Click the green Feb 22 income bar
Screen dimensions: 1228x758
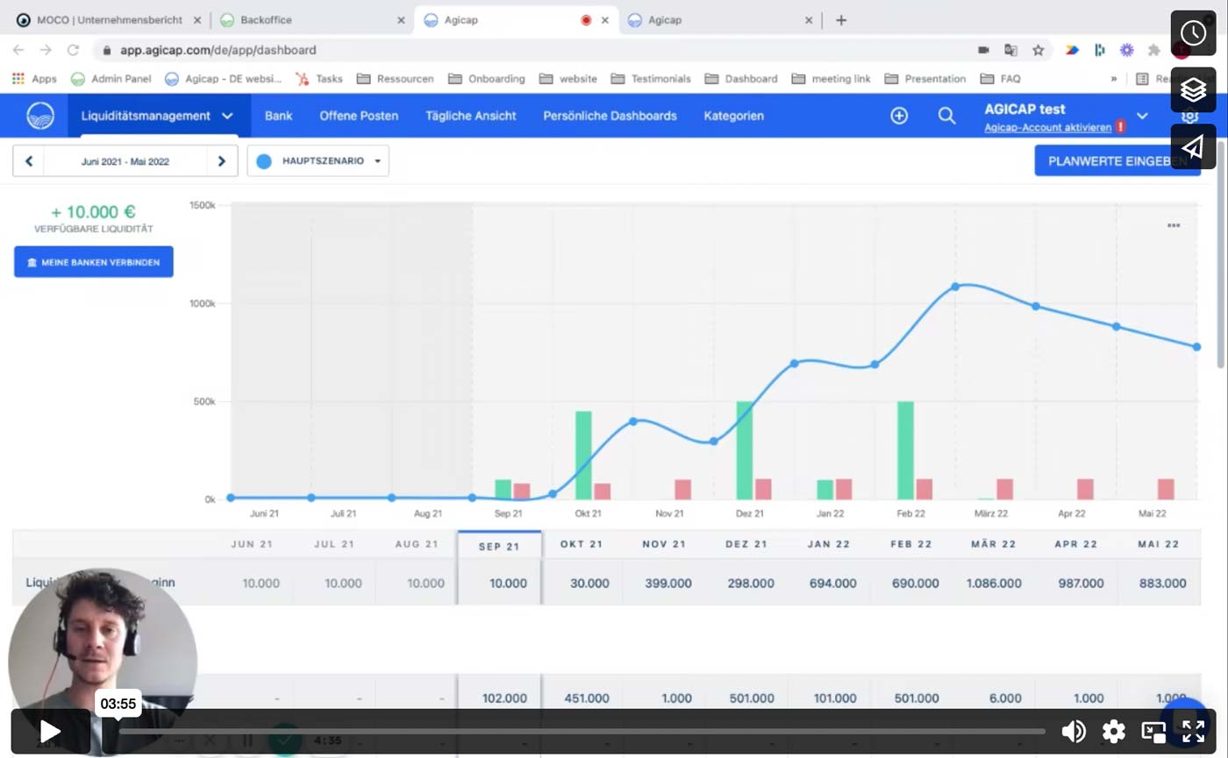(x=906, y=450)
